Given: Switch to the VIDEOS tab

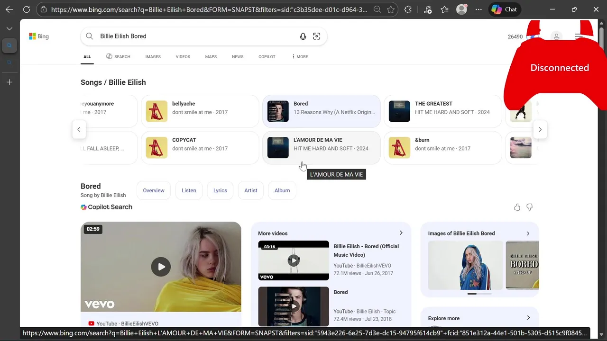Looking at the screenshot, I should (183, 57).
